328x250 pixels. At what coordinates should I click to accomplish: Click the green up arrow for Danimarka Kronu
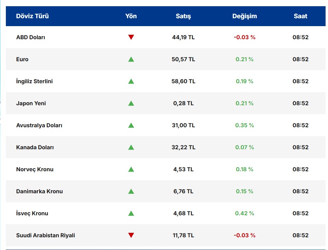(131, 191)
